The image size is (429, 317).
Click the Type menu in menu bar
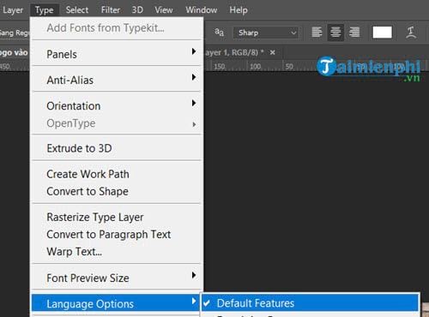click(x=45, y=10)
